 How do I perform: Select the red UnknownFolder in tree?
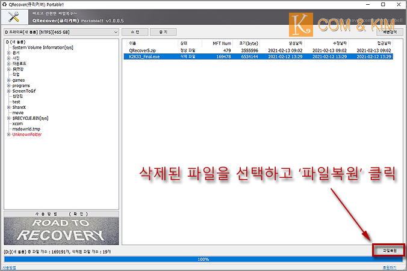click(27, 135)
